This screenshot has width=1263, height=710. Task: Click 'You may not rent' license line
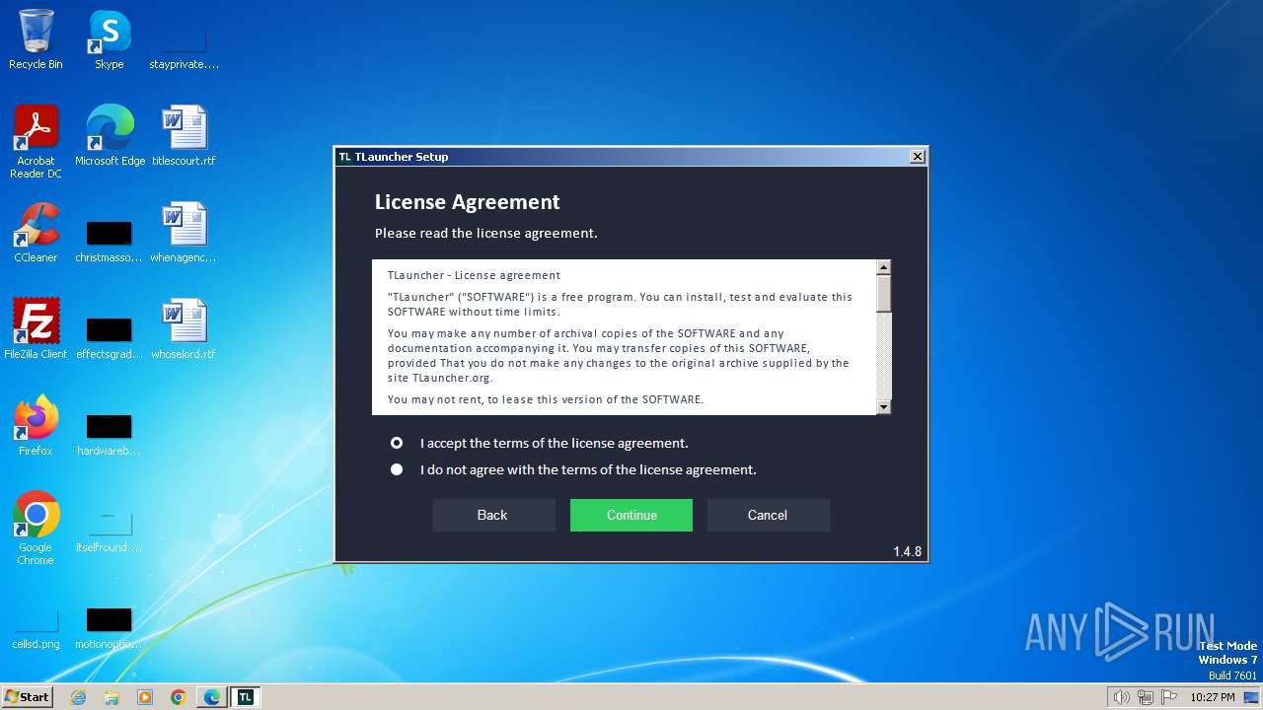pos(545,399)
